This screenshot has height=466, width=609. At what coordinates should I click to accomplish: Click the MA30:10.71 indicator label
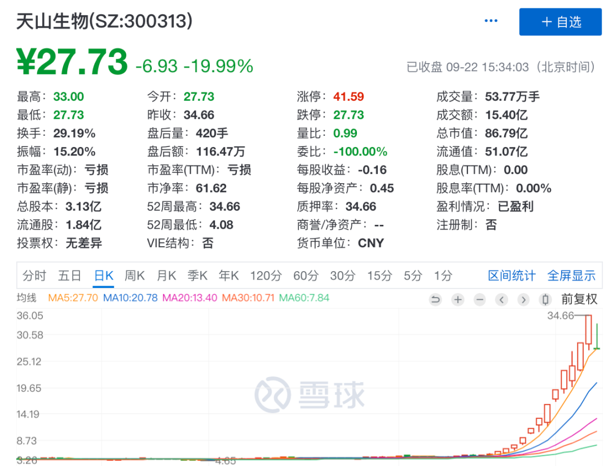[248, 298]
